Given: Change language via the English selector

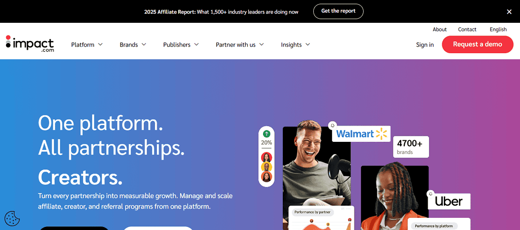Looking at the screenshot, I should (x=498, y=29).
